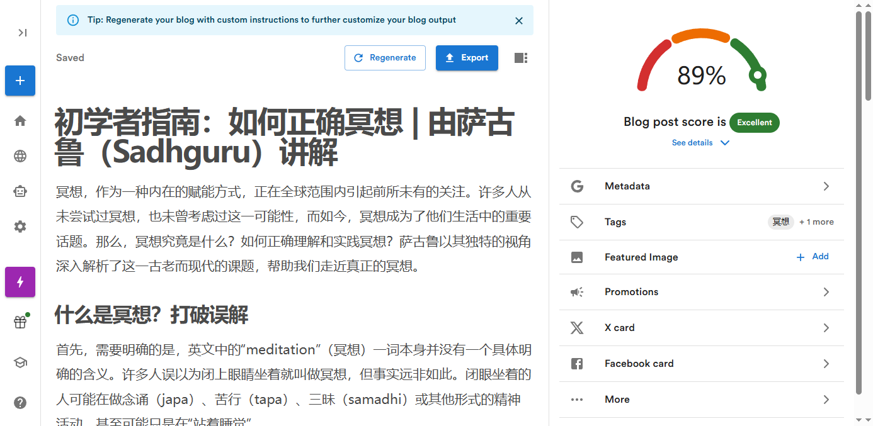
Task: Click the layout view icon beside Export
Action: pyautogui.click(x=521, y=57)
